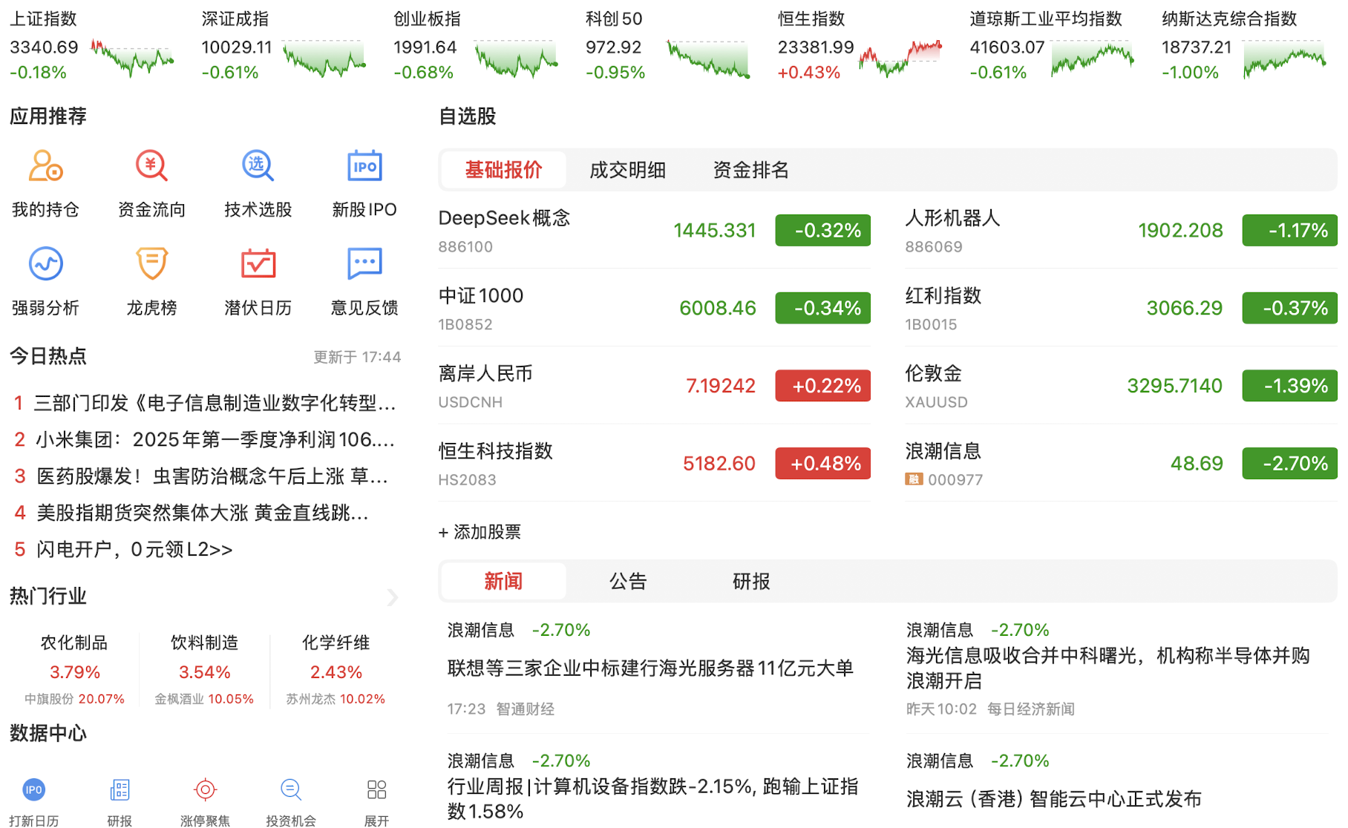Open 资金流向 capital flow icon
The width and height of the screenshot is (1348, 828).
click(x=151, y=166)
